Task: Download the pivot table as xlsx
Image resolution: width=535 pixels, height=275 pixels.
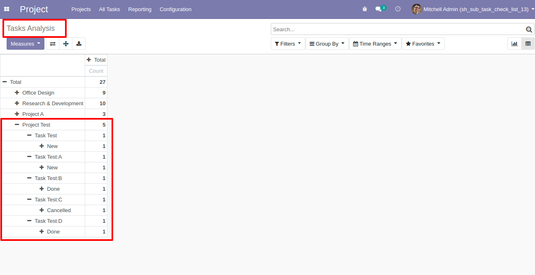Action: (x=79, y=44)
